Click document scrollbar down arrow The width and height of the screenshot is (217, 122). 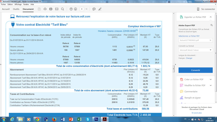click(x=174, y=115)
